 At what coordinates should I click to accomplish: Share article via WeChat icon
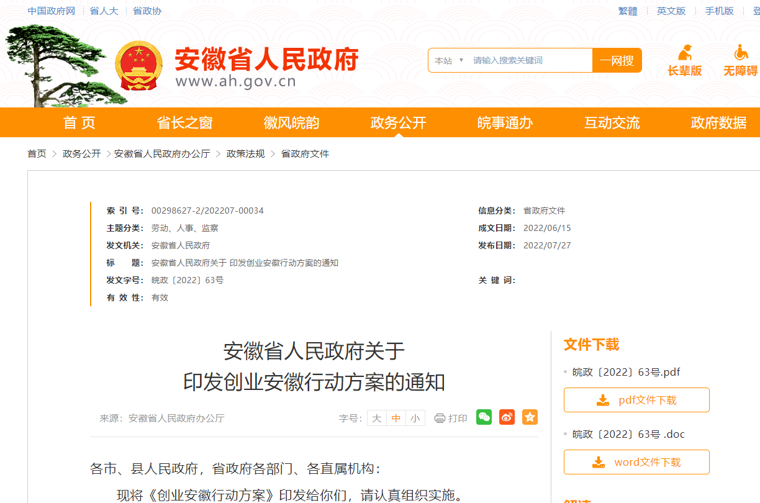484,417
